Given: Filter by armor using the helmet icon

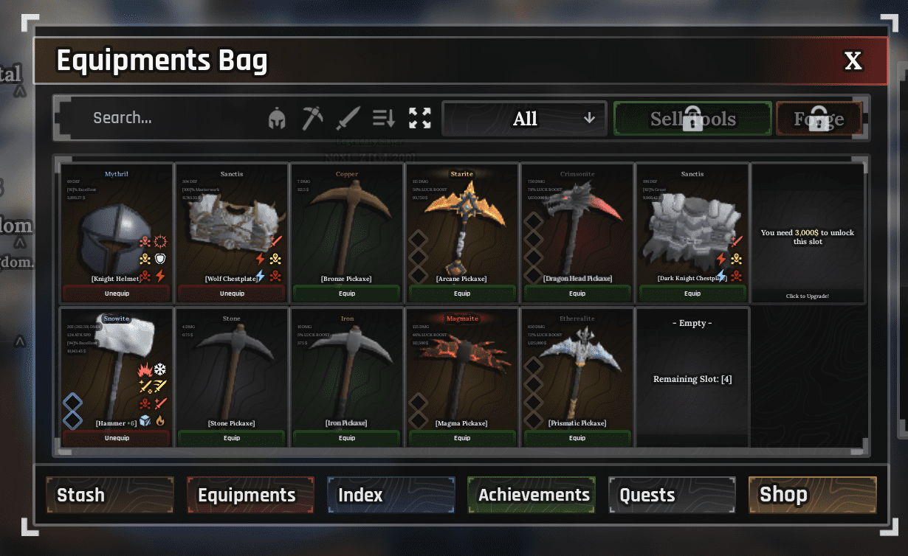Looking at the screenshot, I should click(277, 118).
